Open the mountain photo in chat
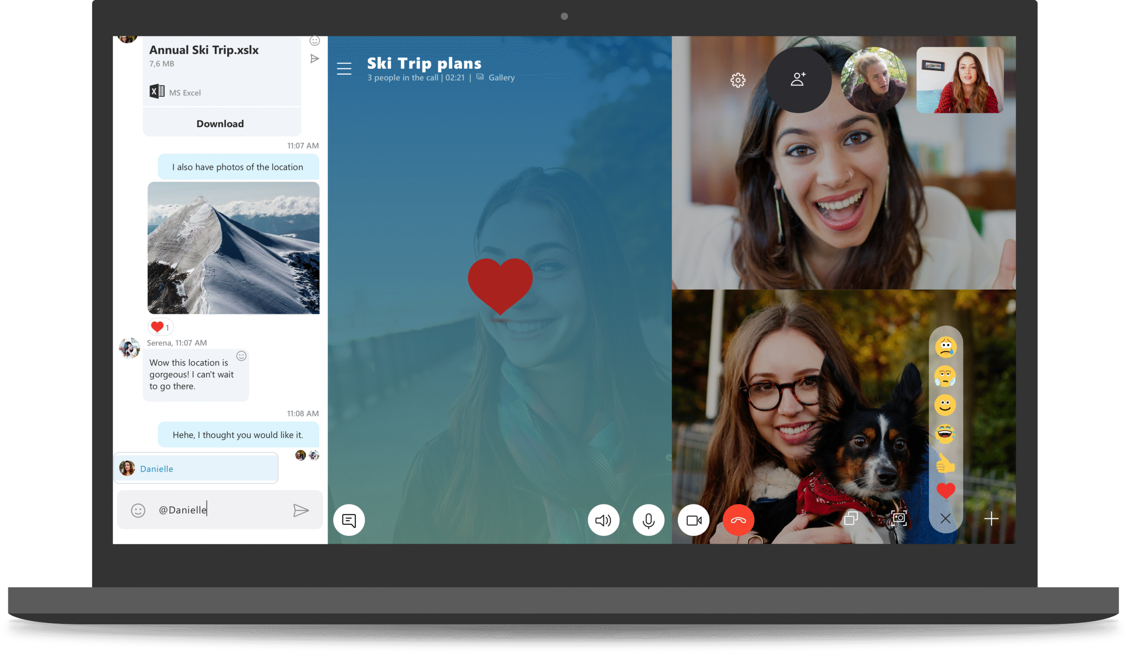 tap(233, 248)
